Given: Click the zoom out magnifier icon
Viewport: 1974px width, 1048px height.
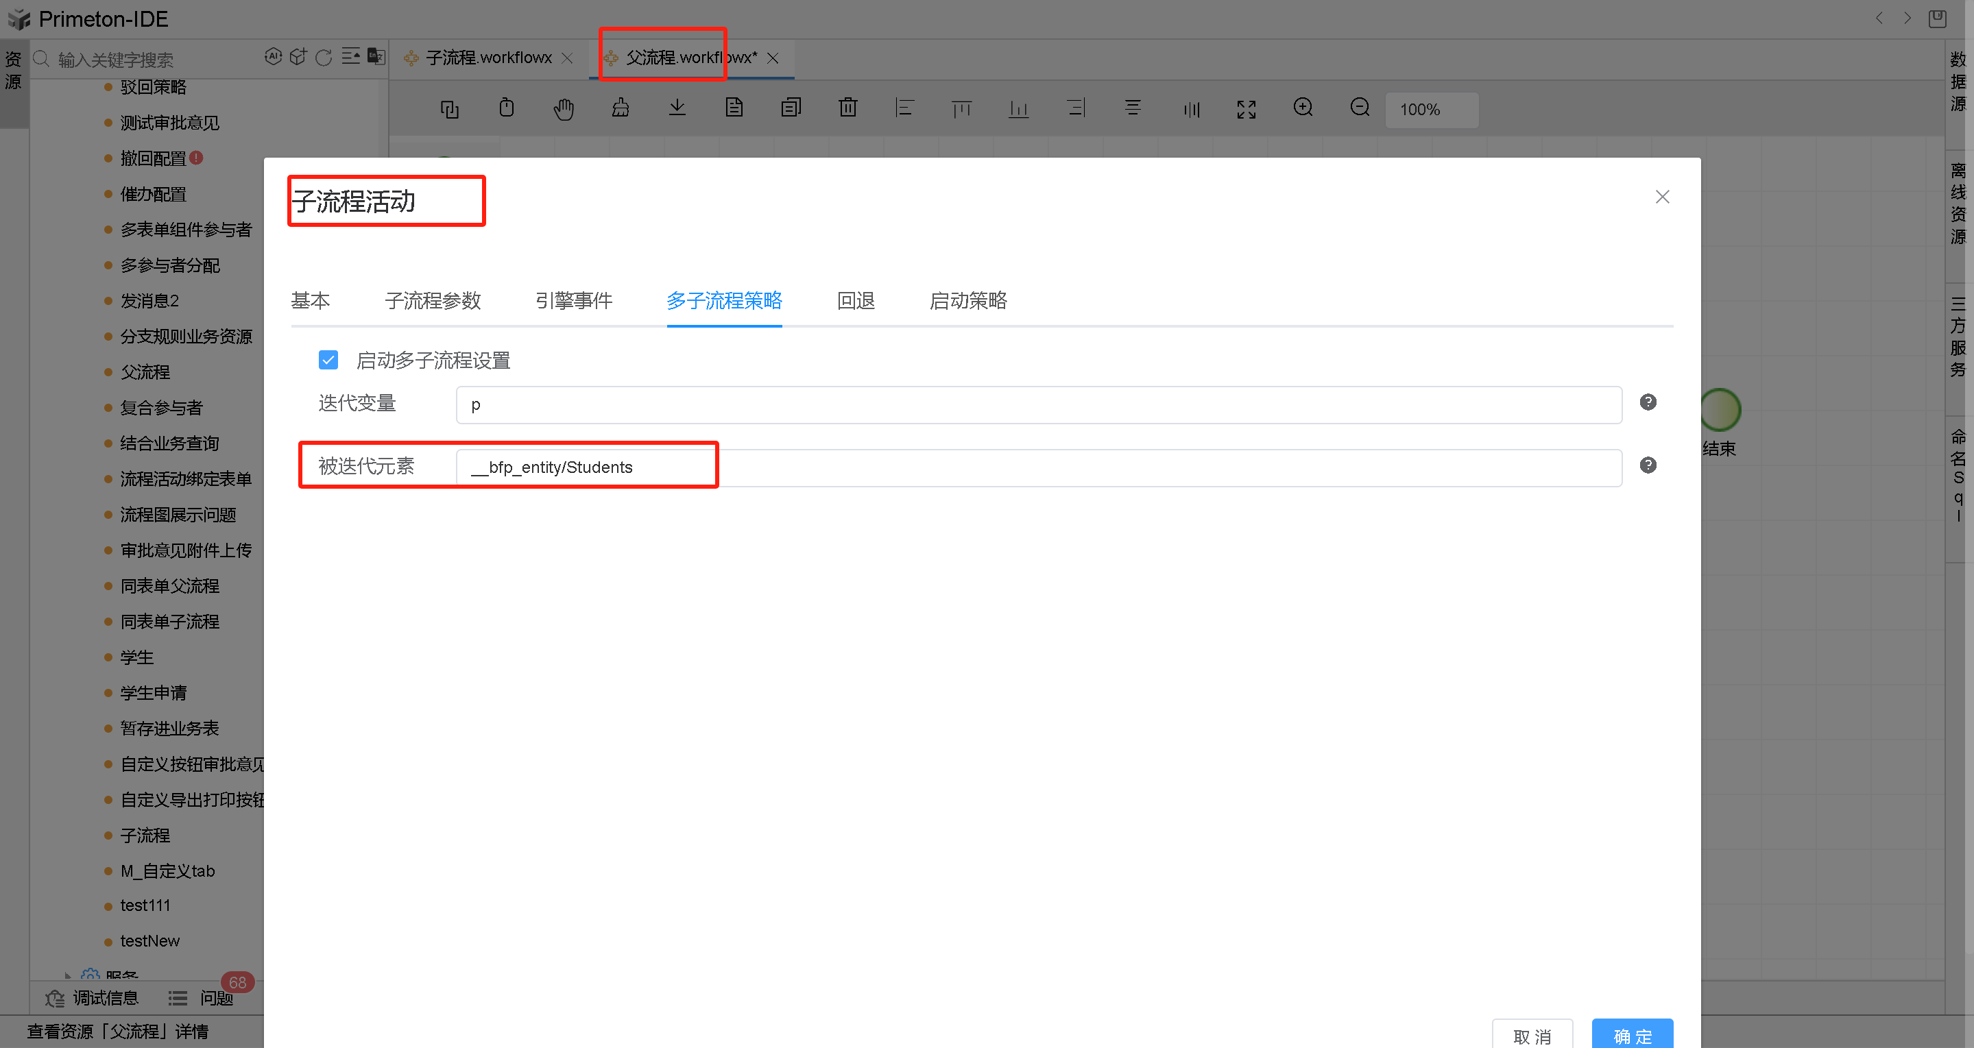Looking at the screenshot, I should (x=1360, y=108).
